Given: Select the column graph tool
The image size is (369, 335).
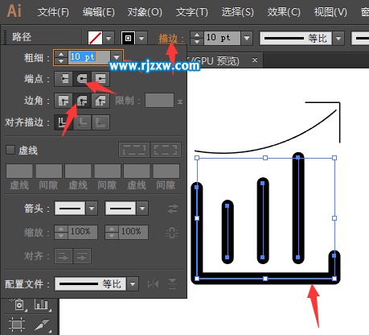Looking at the screenshot, I should [42, 304].
